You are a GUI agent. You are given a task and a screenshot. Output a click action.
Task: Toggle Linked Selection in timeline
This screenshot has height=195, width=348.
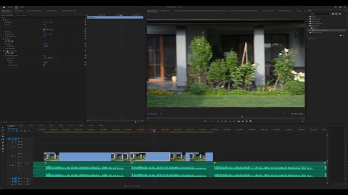tap(17, 131)
